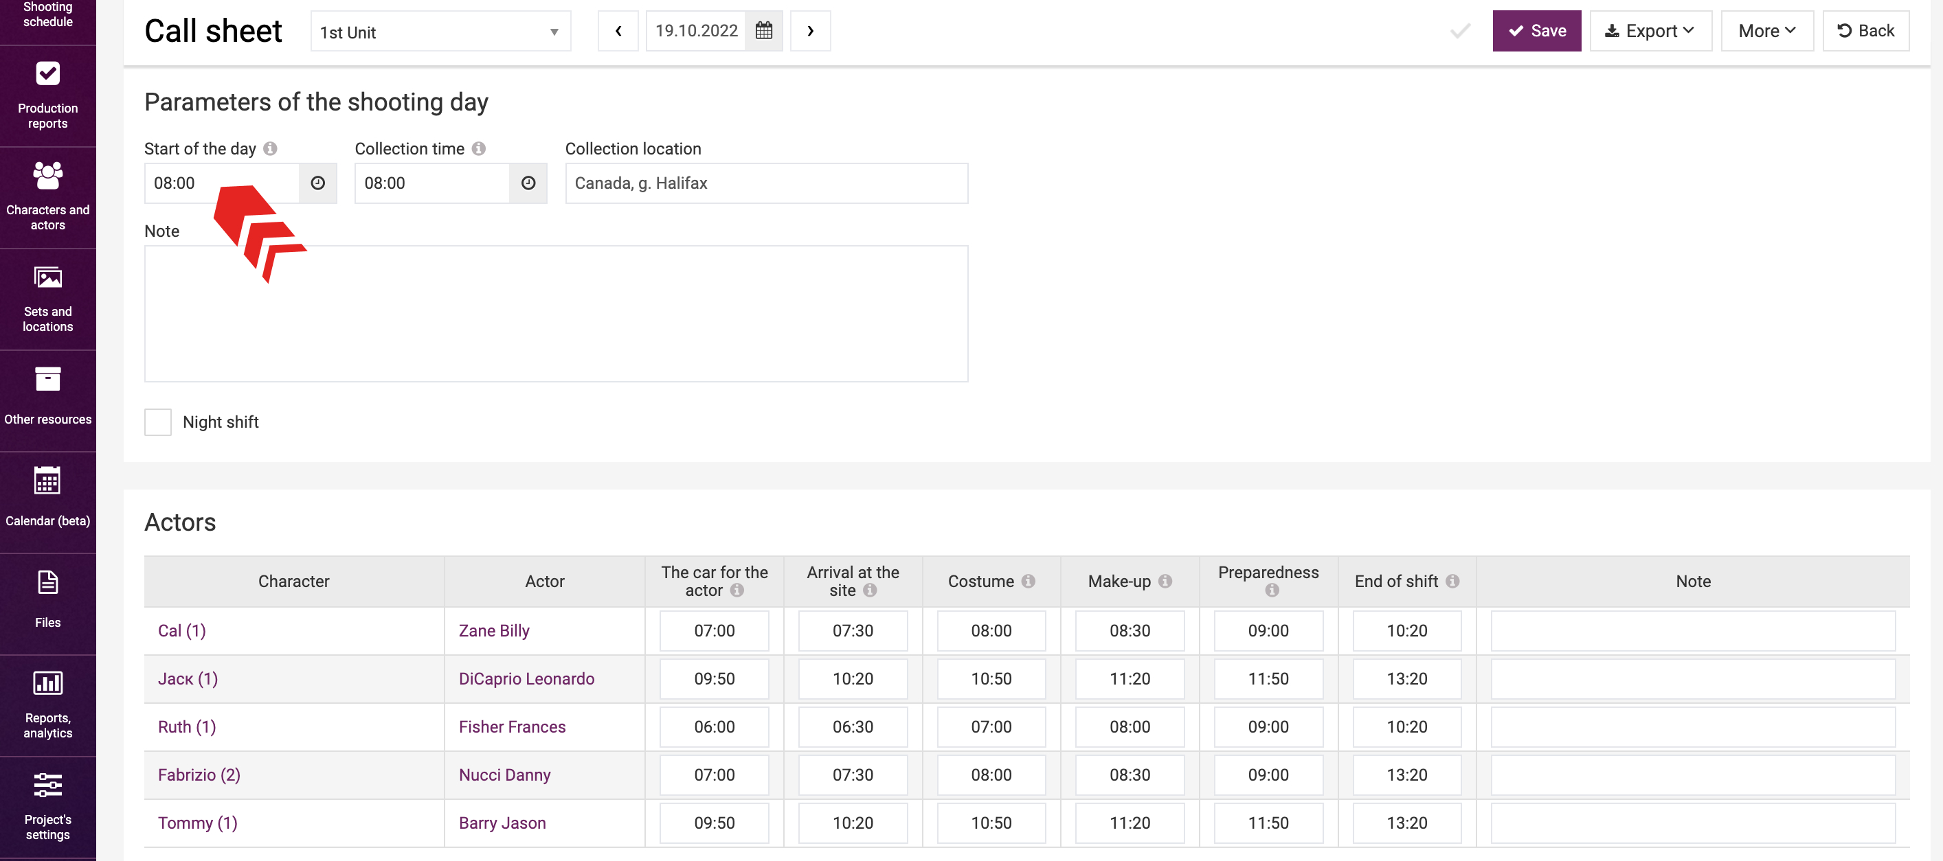Edit car time for Cal (1)
This screenshot has width=1943, height=861.
[x=715, y=630]
